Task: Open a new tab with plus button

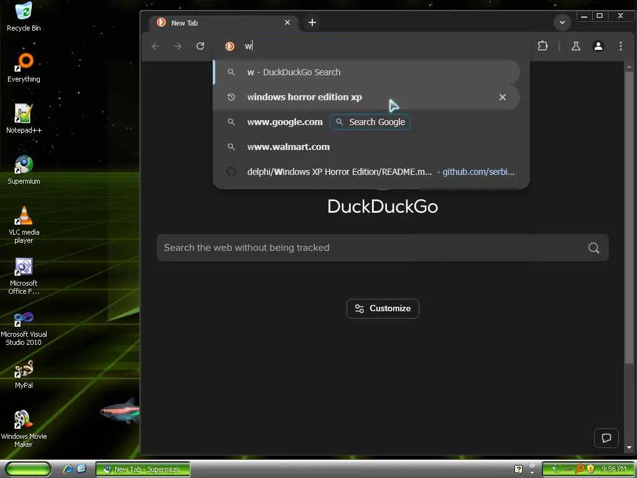Action: [312, 22]
